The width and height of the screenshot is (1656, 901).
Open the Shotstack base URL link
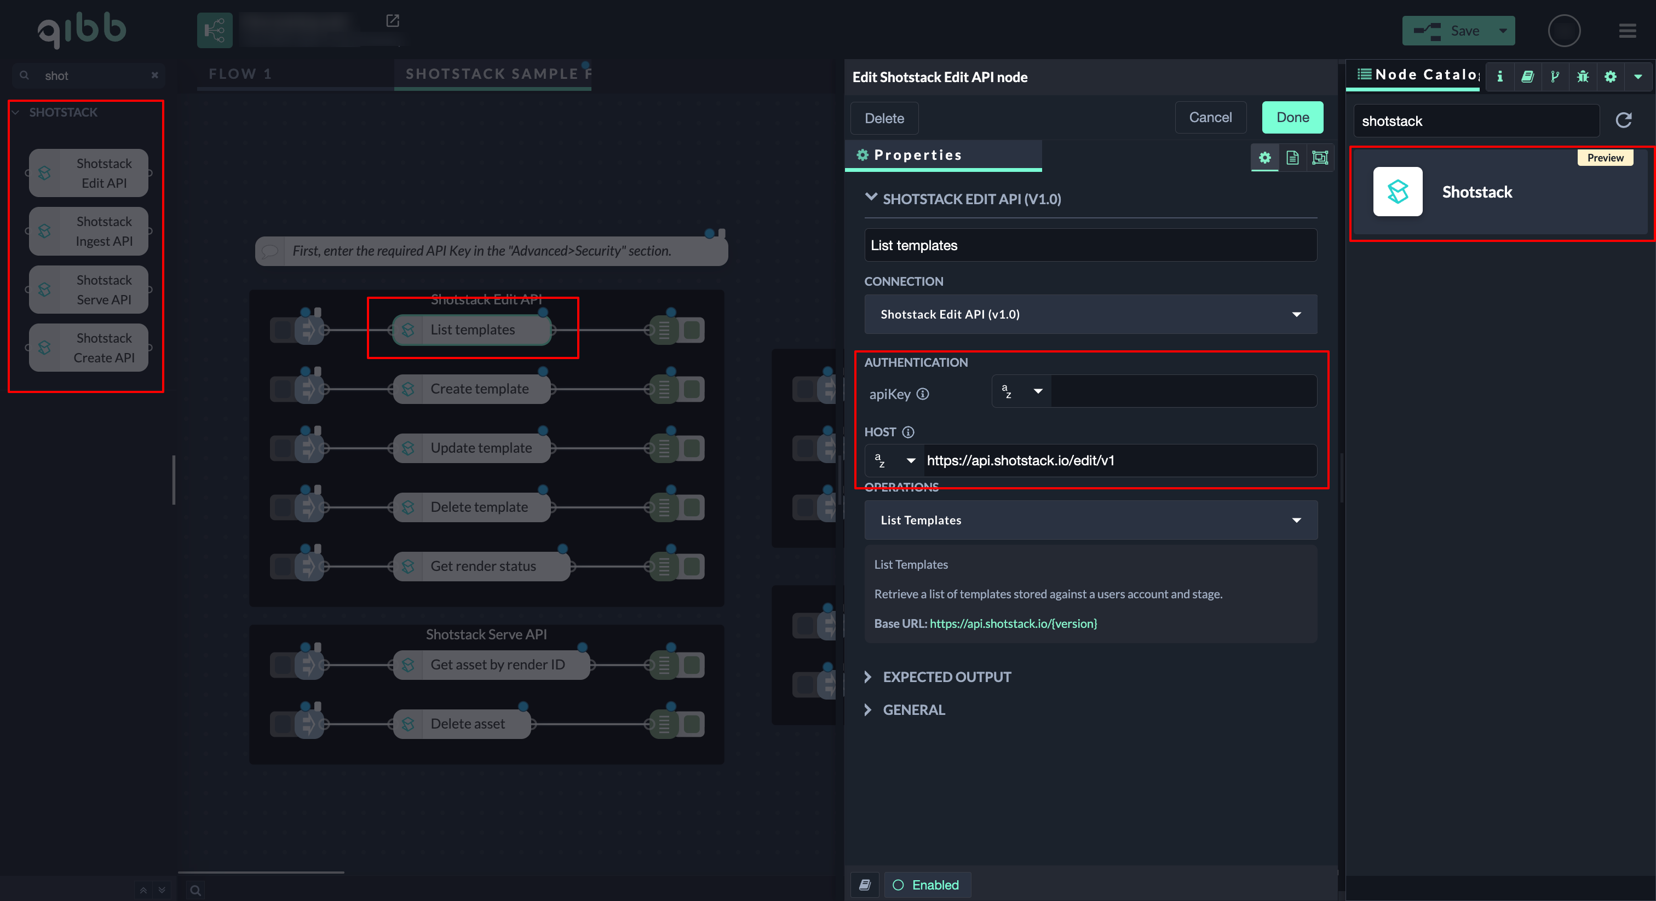tap(1013, 623)
